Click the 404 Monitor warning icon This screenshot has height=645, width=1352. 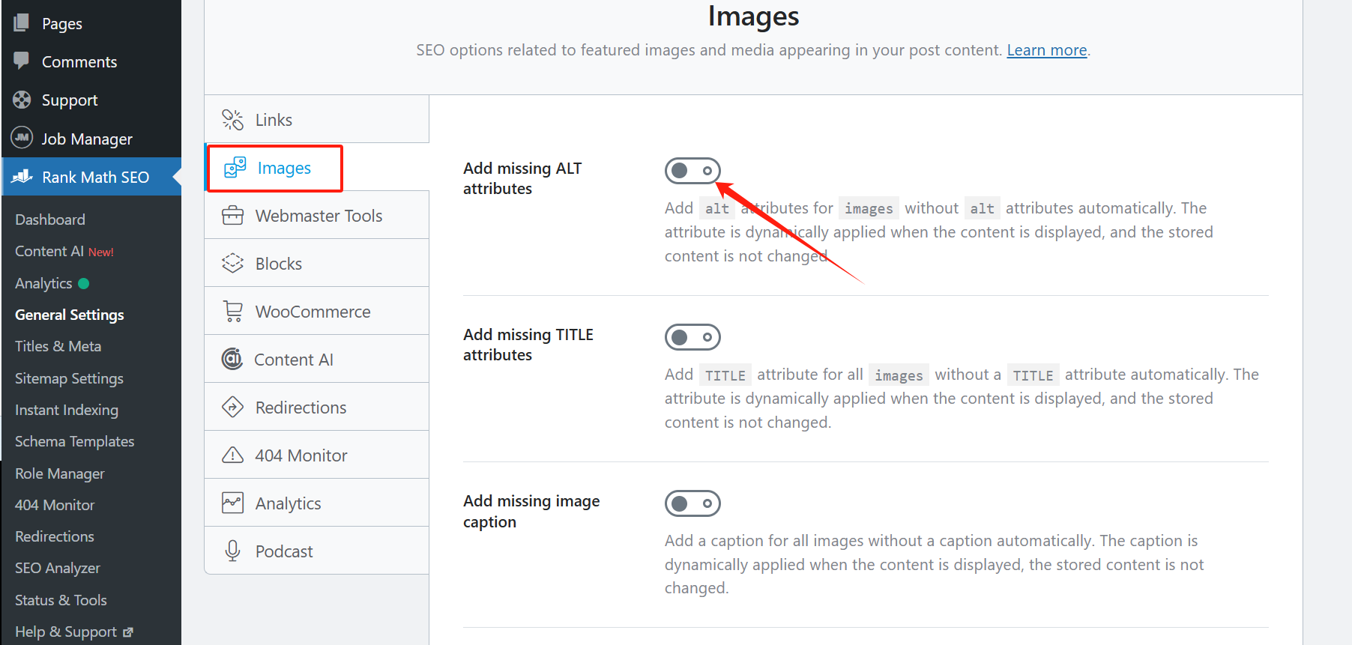click(x=232, y=455)
